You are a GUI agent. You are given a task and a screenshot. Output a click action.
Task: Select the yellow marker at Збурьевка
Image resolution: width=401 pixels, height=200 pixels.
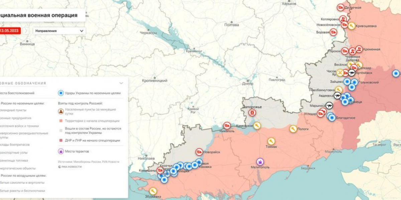pos(153,191)
